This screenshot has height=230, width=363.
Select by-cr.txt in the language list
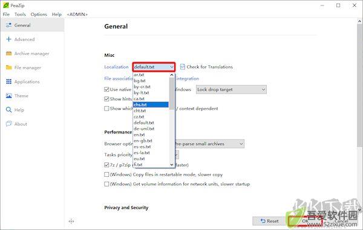pyautogui.click(x=151, y=86)
